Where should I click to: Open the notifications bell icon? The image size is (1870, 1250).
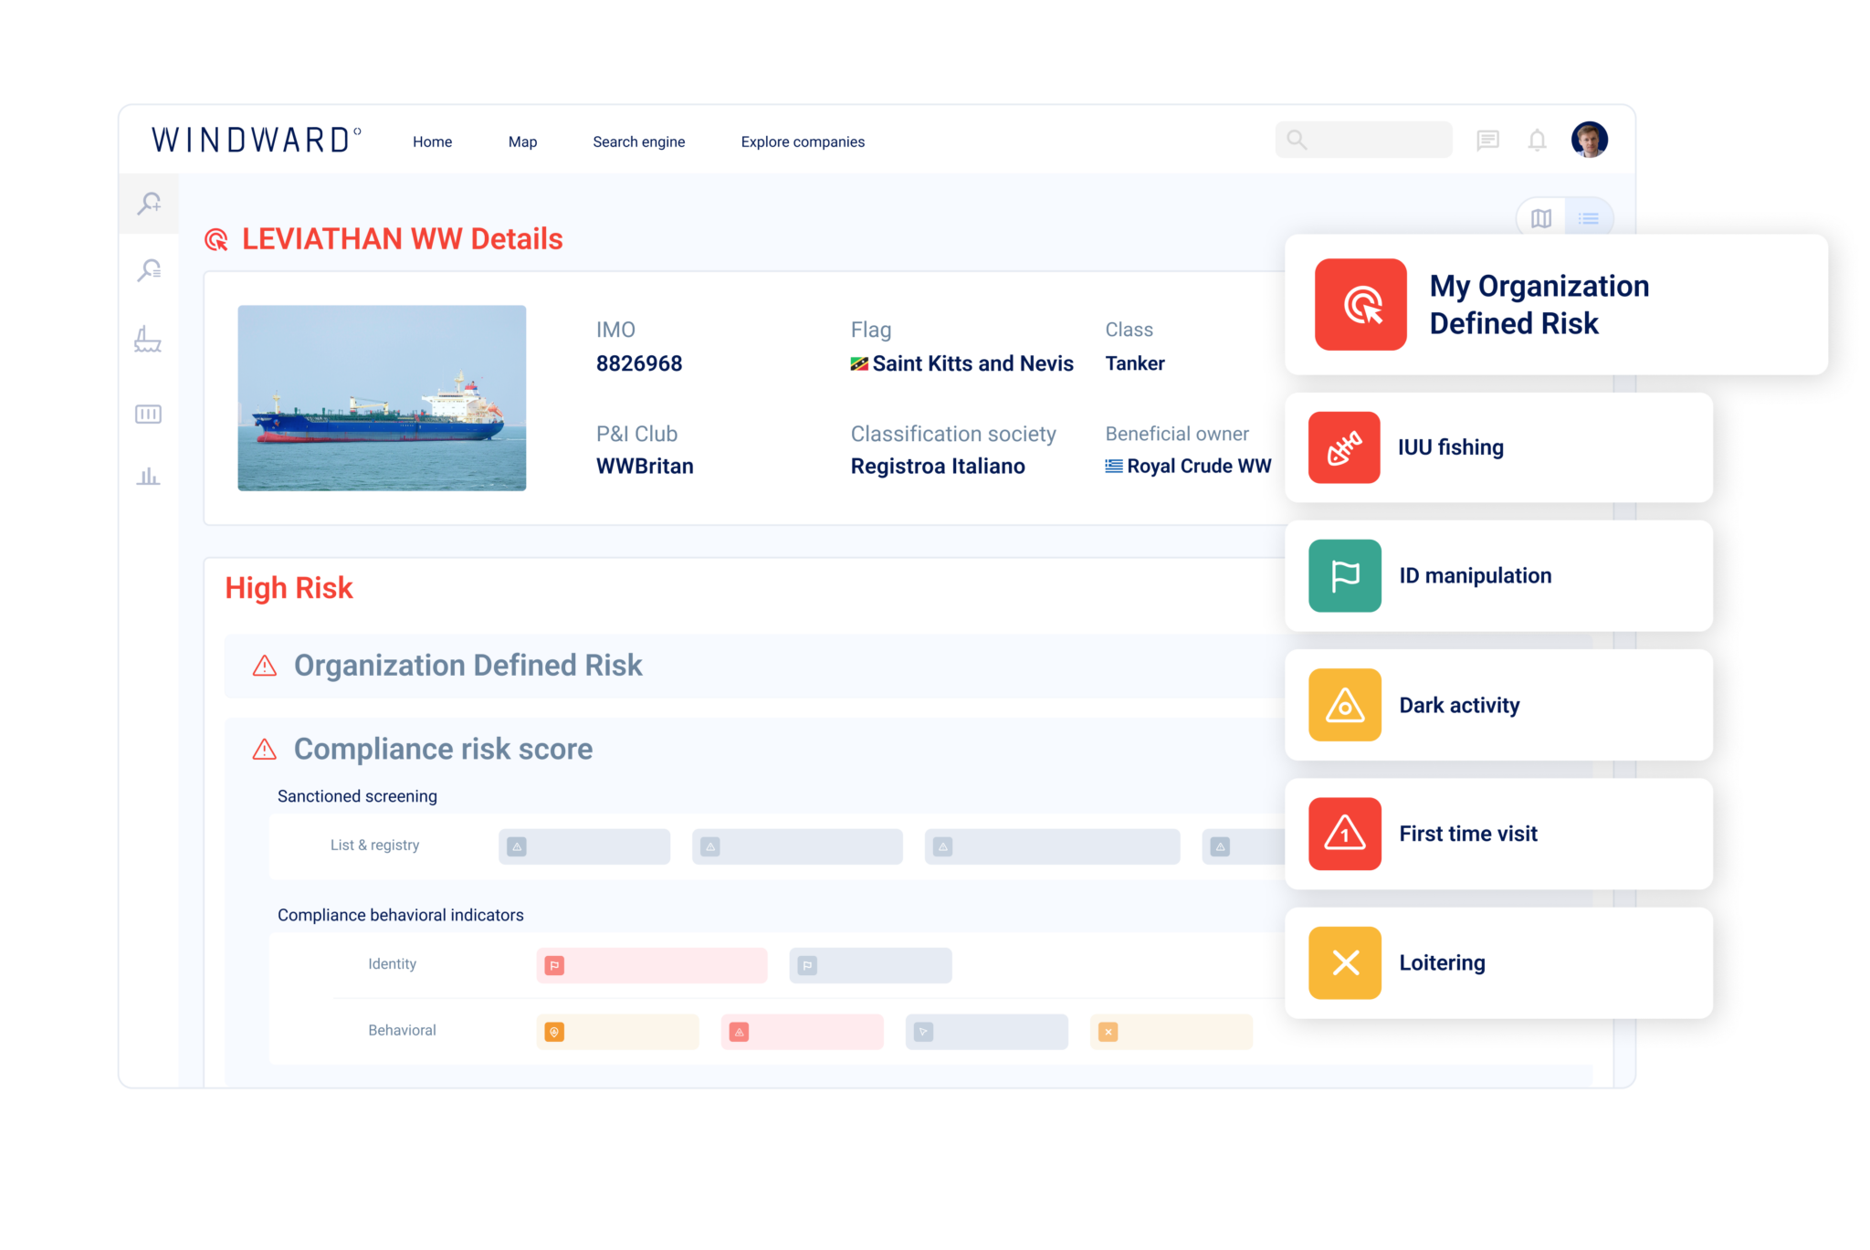click(1538, 141)
